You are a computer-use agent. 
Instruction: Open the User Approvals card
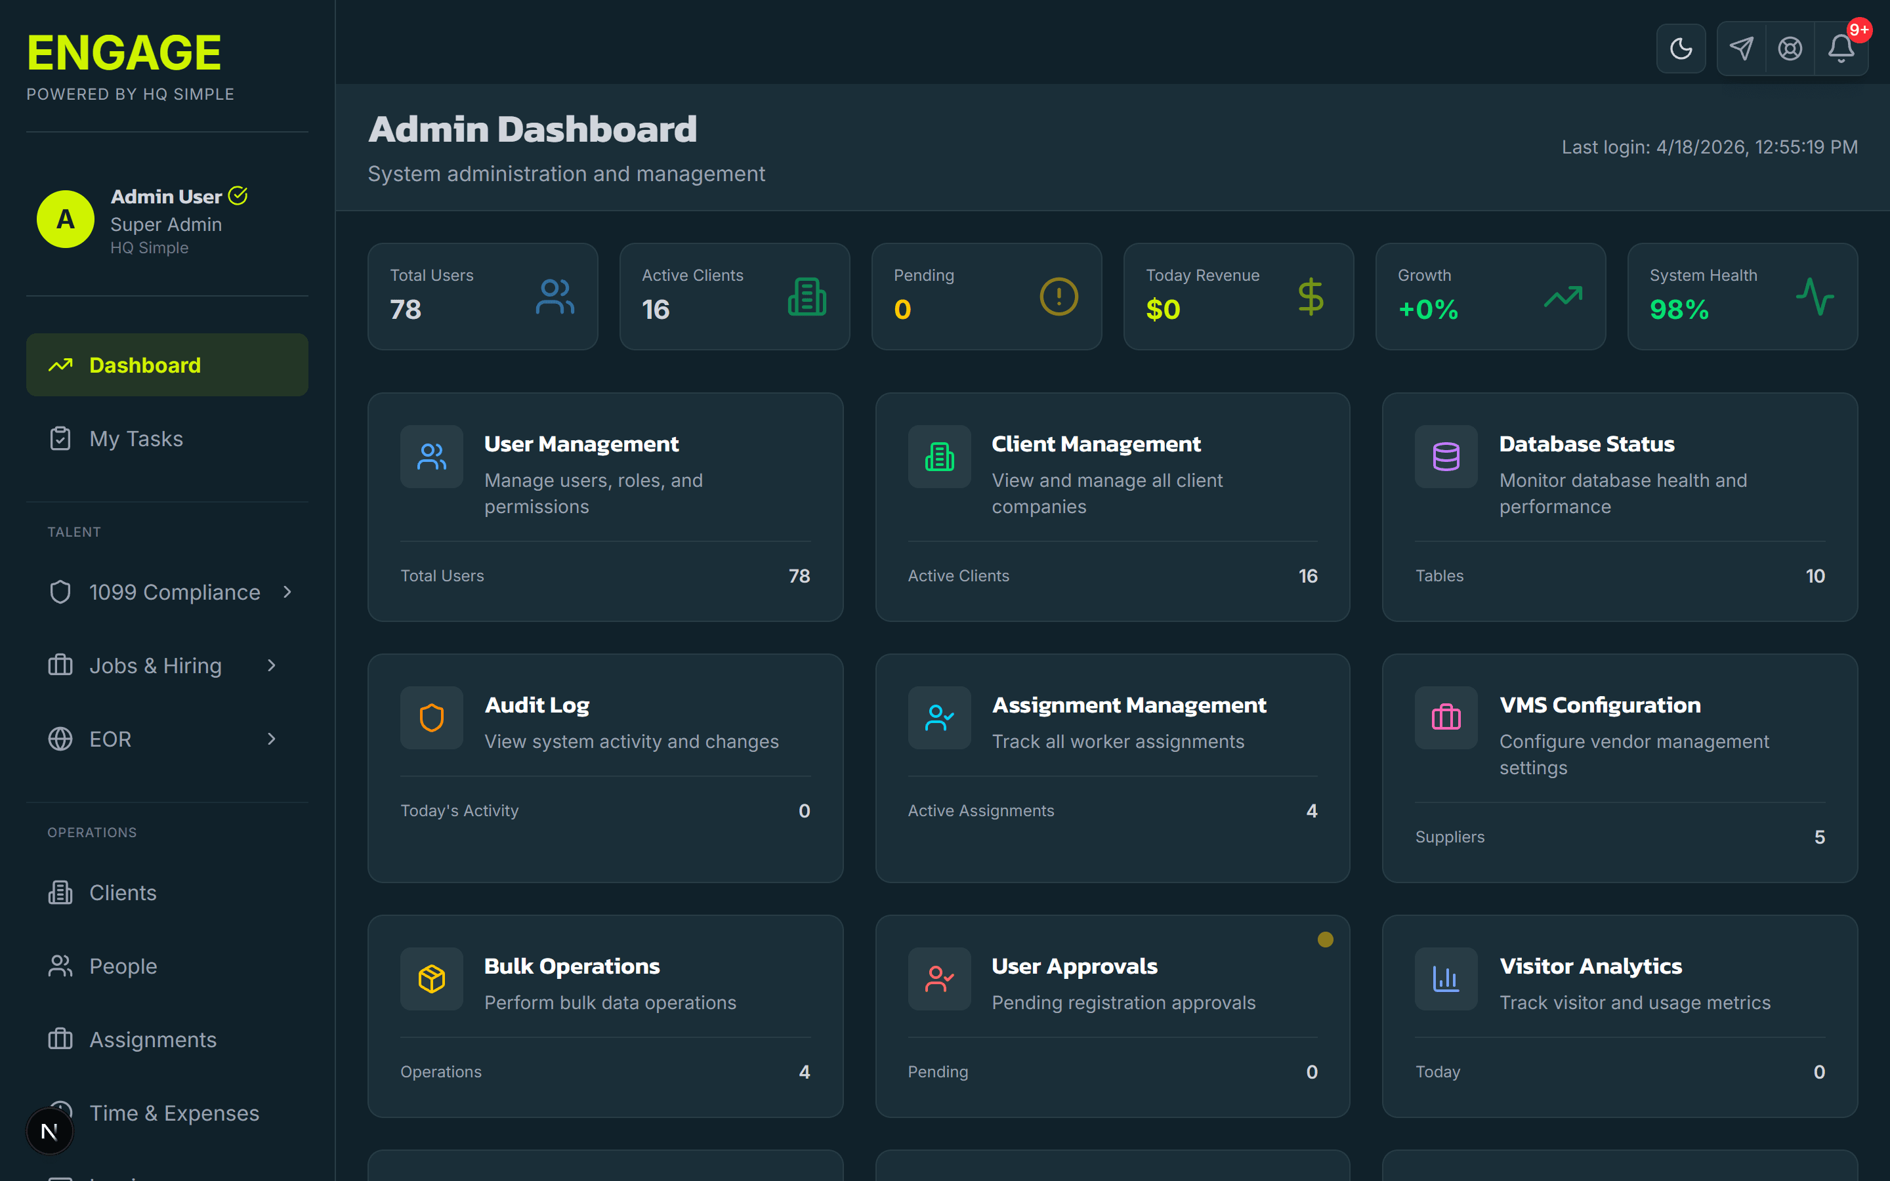[x=1112, y=1016]
